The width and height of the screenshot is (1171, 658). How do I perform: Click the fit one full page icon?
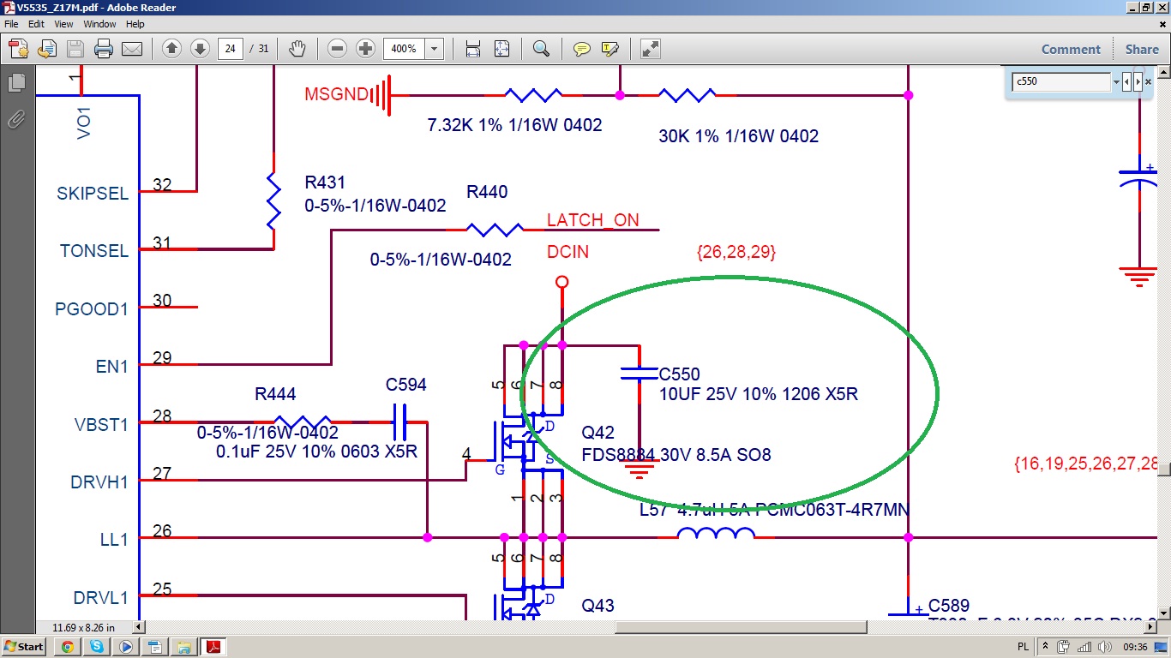(x=501, y=49)
